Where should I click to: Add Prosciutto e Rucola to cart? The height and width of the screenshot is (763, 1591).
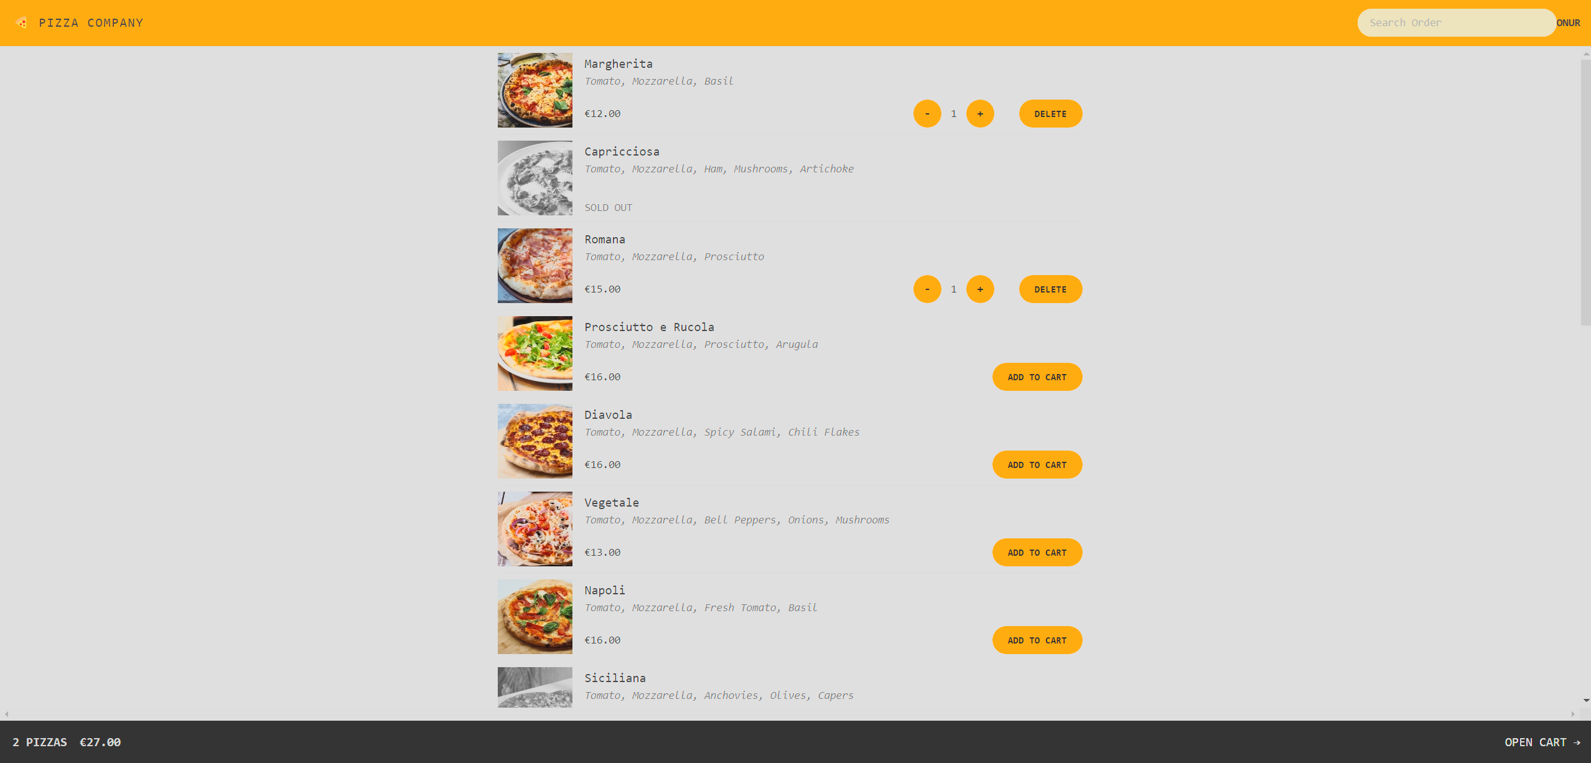(x=1037, y=377)
